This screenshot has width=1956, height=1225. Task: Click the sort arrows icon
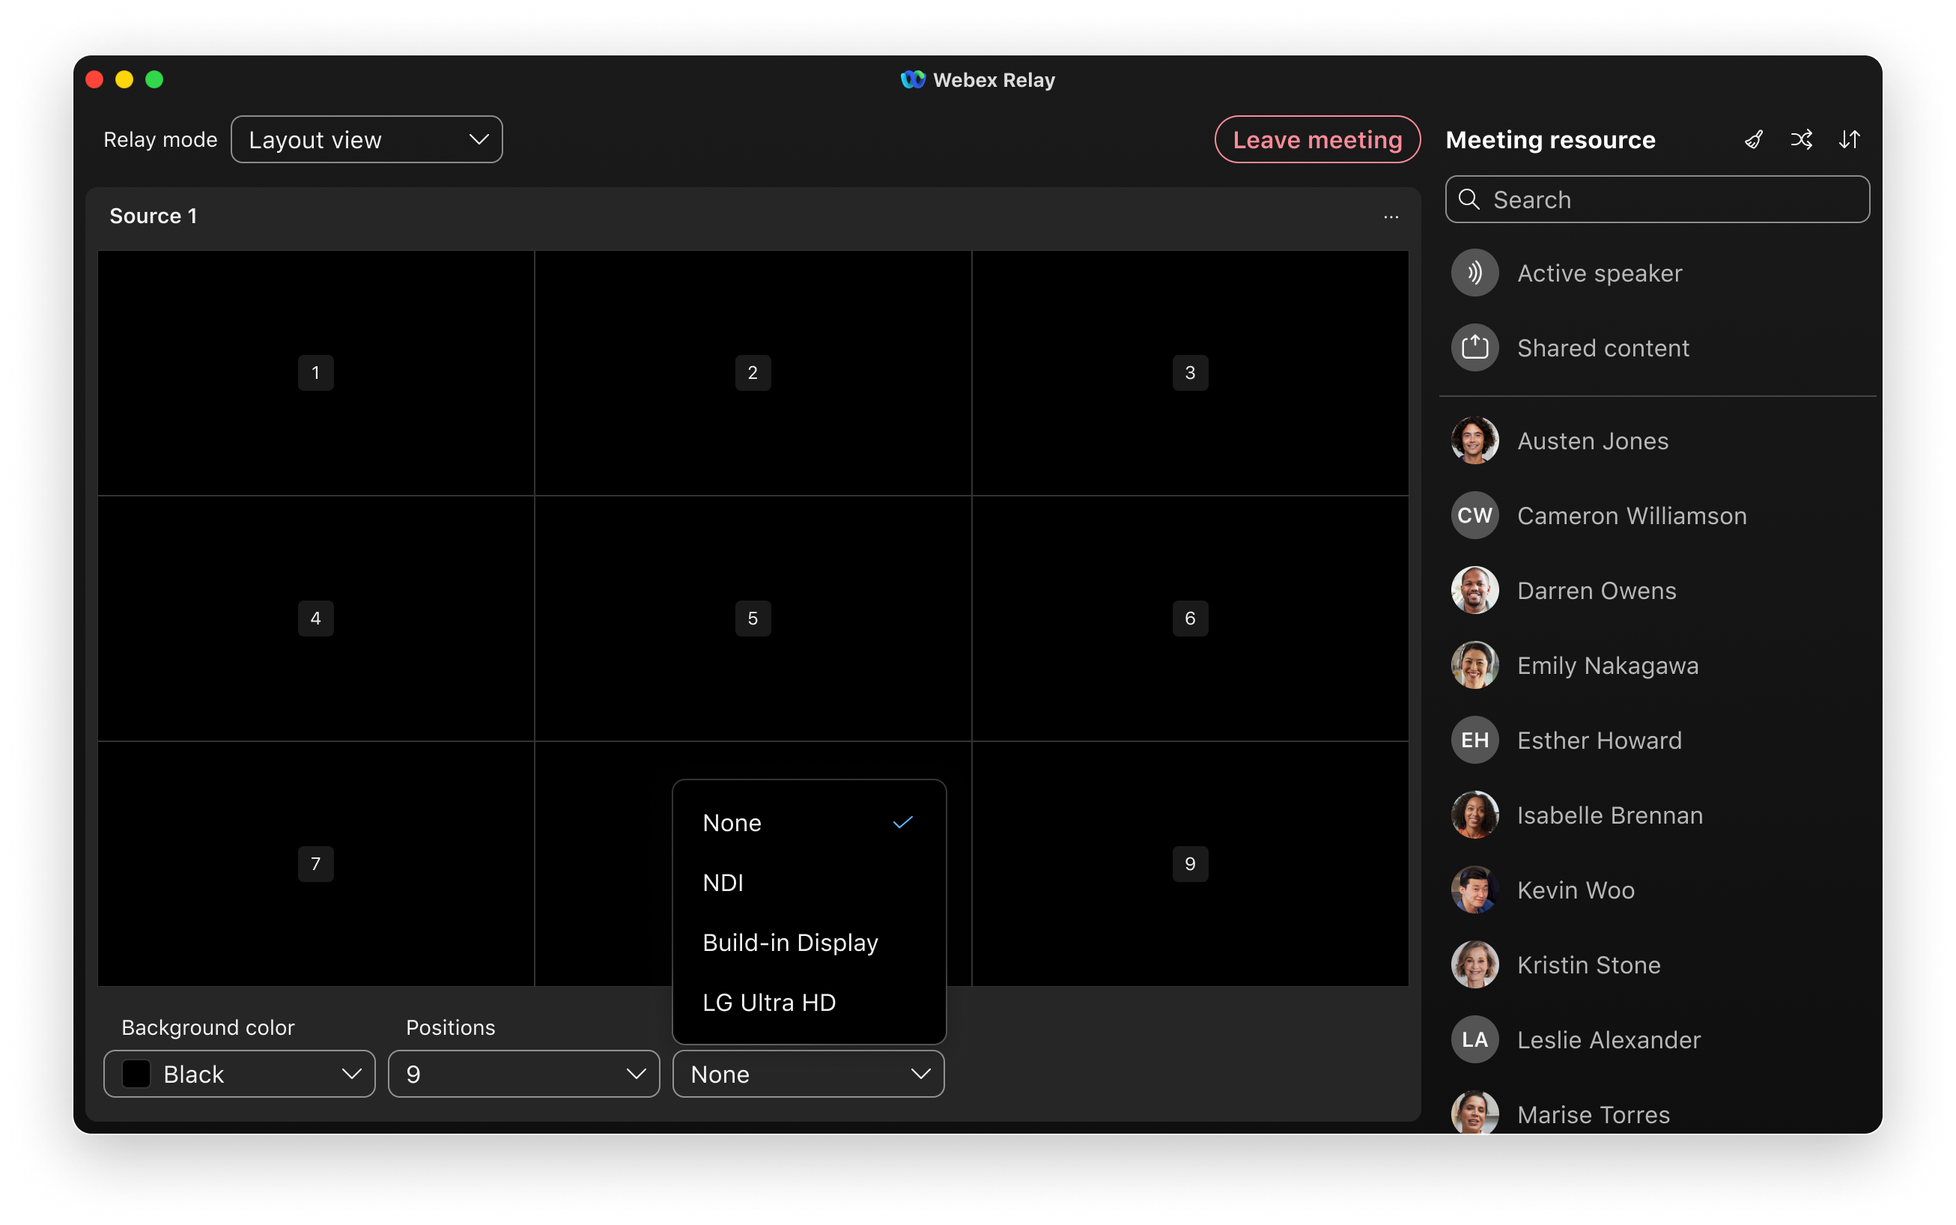tap(1849, 139)
